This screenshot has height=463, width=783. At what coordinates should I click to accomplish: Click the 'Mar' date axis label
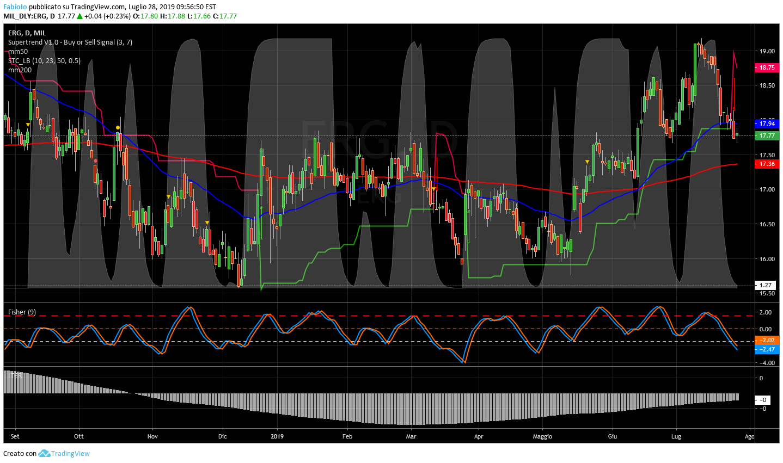coord(411,436)
